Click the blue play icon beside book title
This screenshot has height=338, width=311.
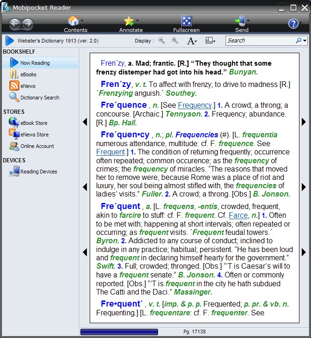click(9, 41)
